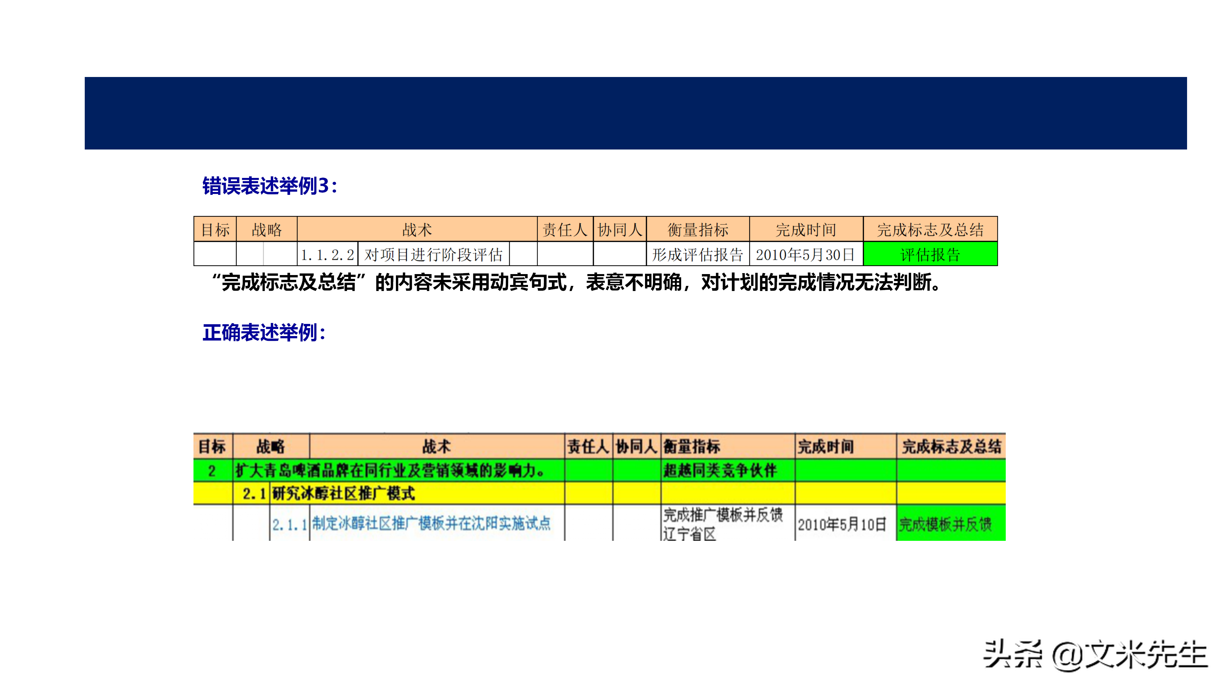
Task: Click the yellow 研究冰醇社区推广模式 row
Action: [343, 493]
